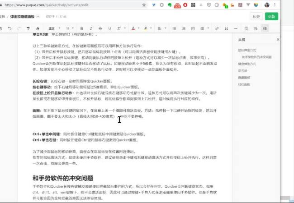Toggle italic formatting
Image resolution: width=294 pixels, height=203 pixels.
(x=91, y=28)
